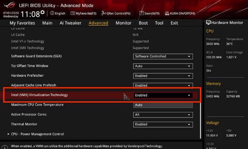Image resolution: width=248 pixels, height=149 pixels.
Task: Open Thermal Monitor dropdown
Action: coord(163,124)
